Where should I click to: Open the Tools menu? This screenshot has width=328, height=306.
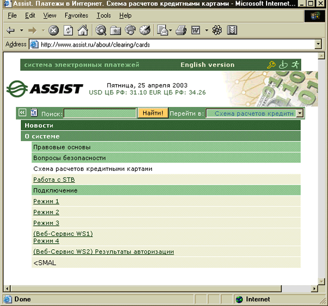[104, 16]
